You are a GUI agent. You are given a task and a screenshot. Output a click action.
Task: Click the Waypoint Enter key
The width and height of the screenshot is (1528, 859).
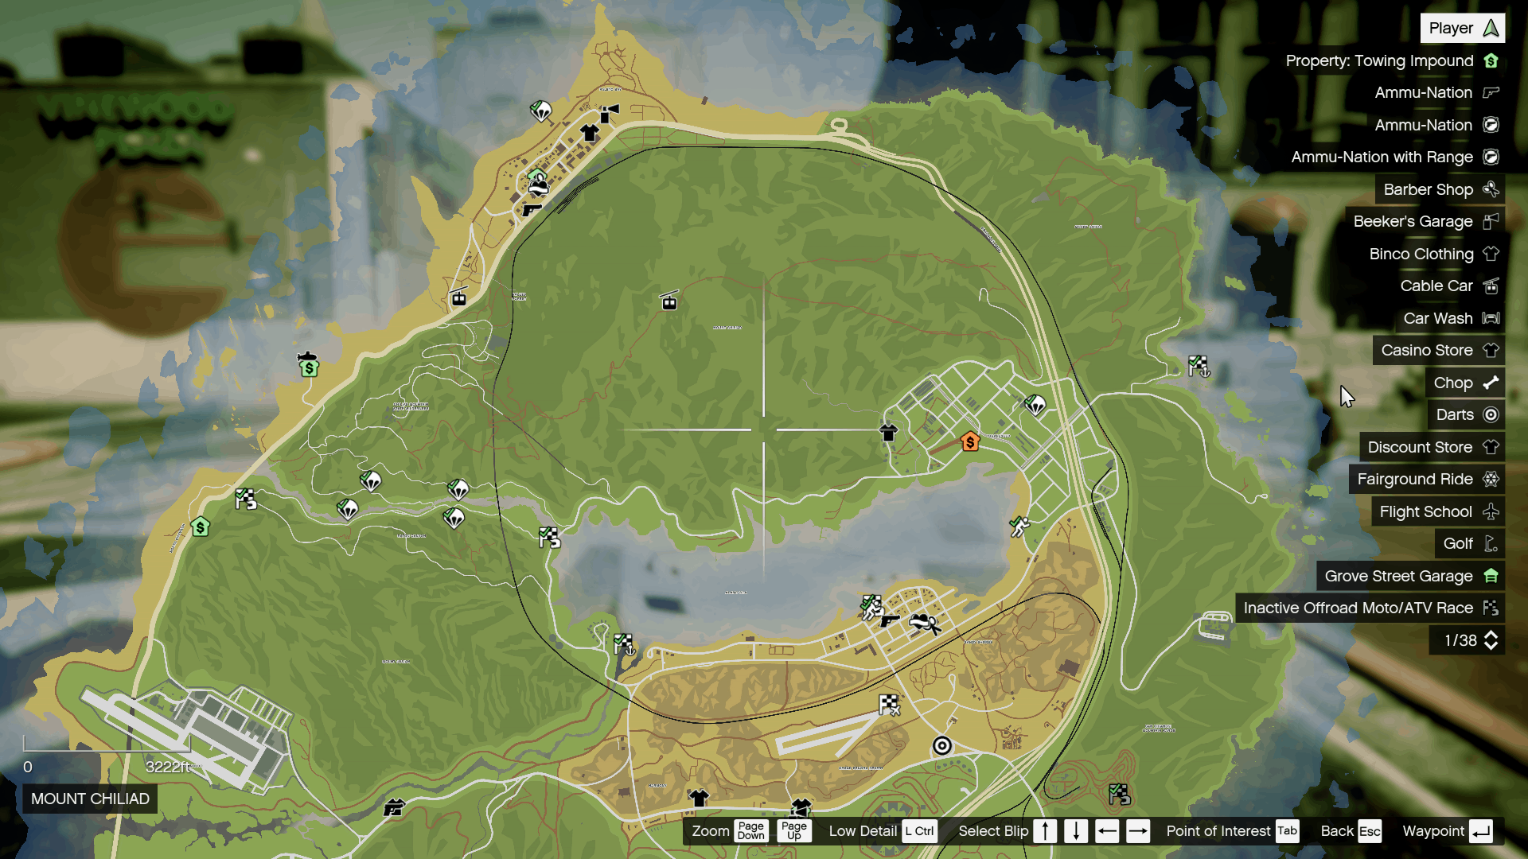1481,831
